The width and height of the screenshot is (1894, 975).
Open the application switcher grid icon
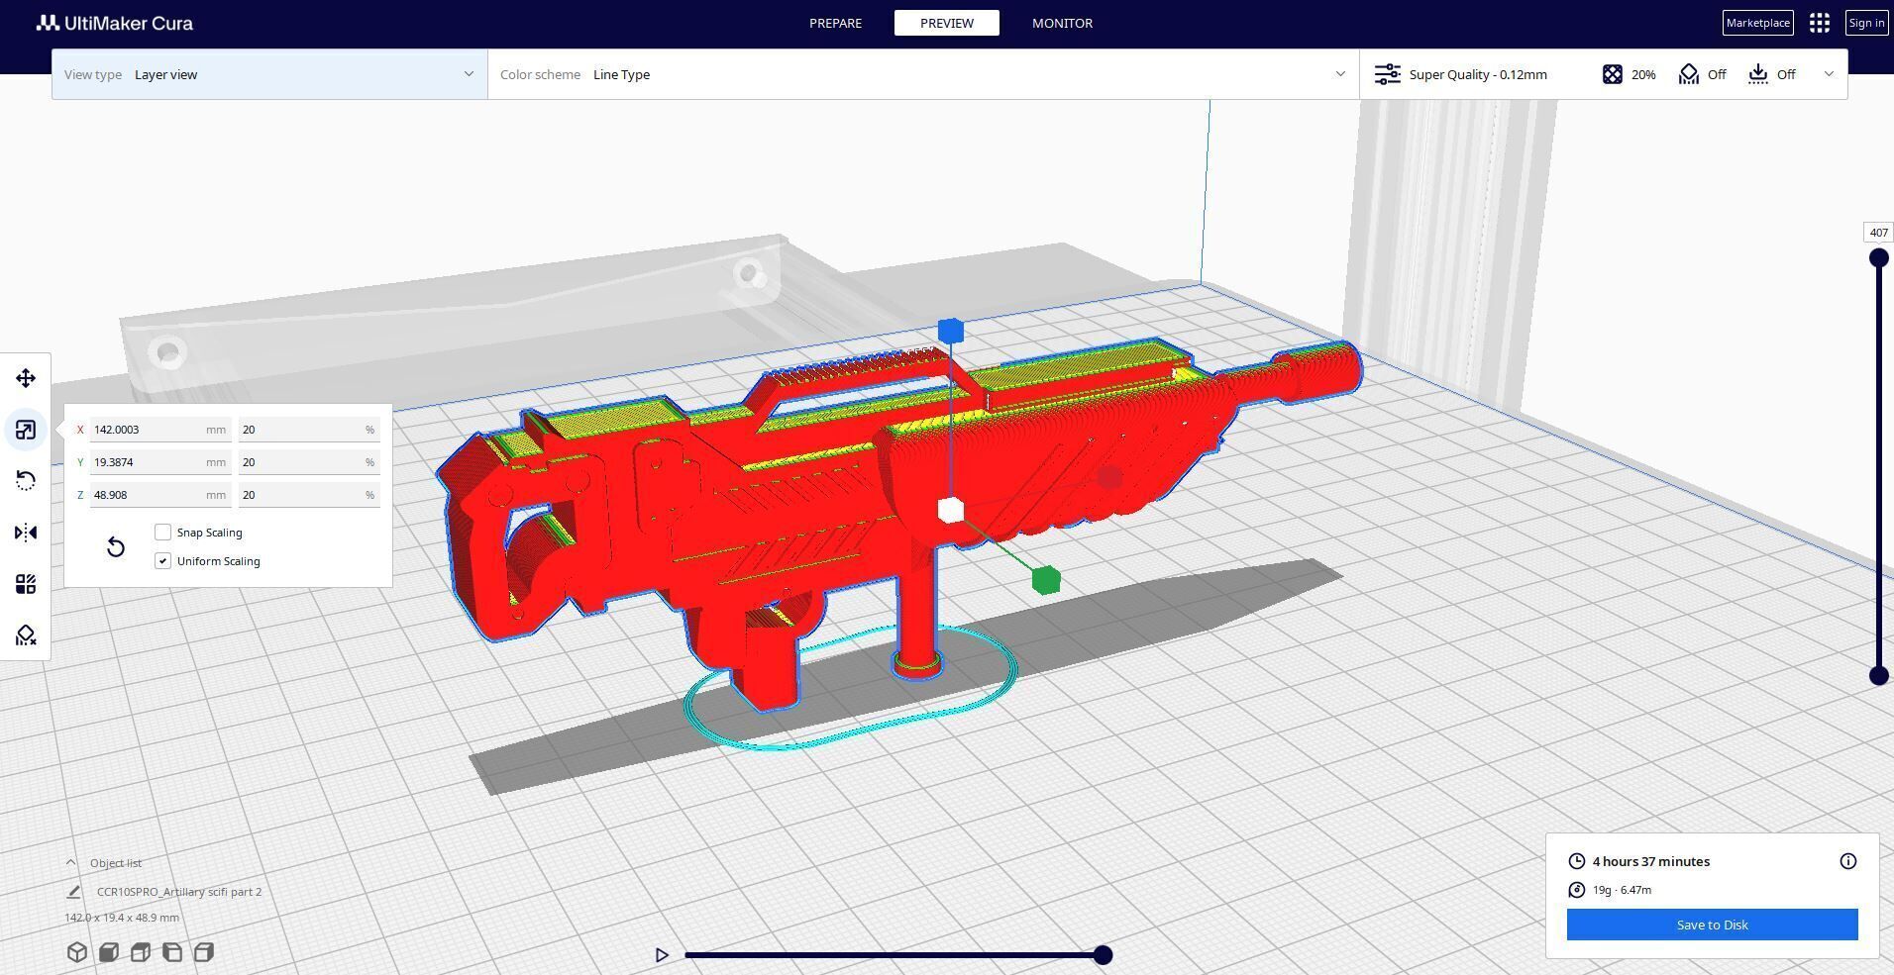(x=1820, y=23)
